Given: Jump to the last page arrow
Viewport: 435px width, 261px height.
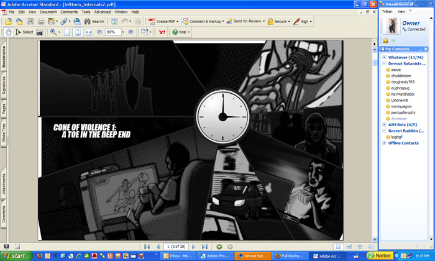Looking at the screenshot, I should point(204,247).
